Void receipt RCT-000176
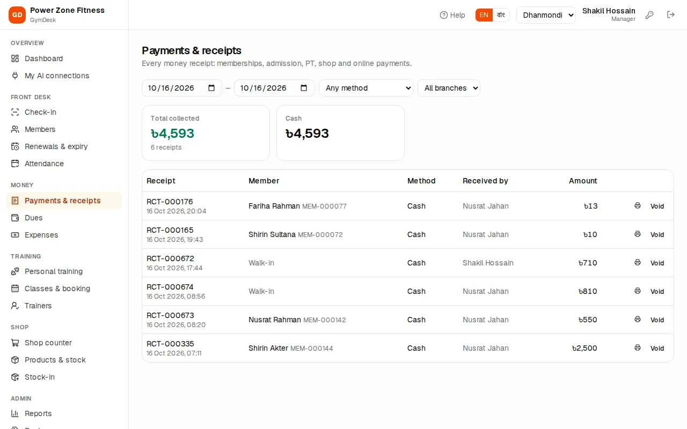 [x=657, y=206]
